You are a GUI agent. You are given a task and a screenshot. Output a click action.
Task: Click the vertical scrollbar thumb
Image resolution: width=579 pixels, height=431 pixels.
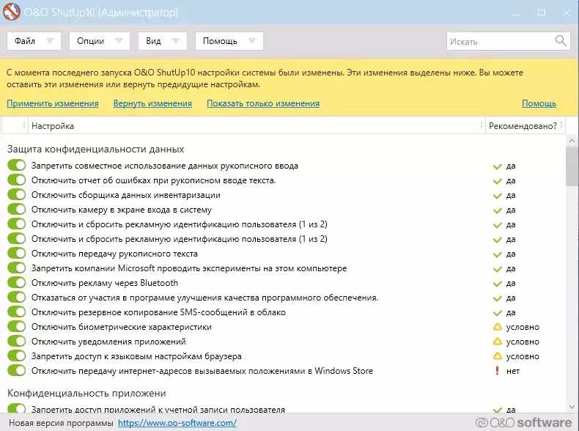(572, 166)
